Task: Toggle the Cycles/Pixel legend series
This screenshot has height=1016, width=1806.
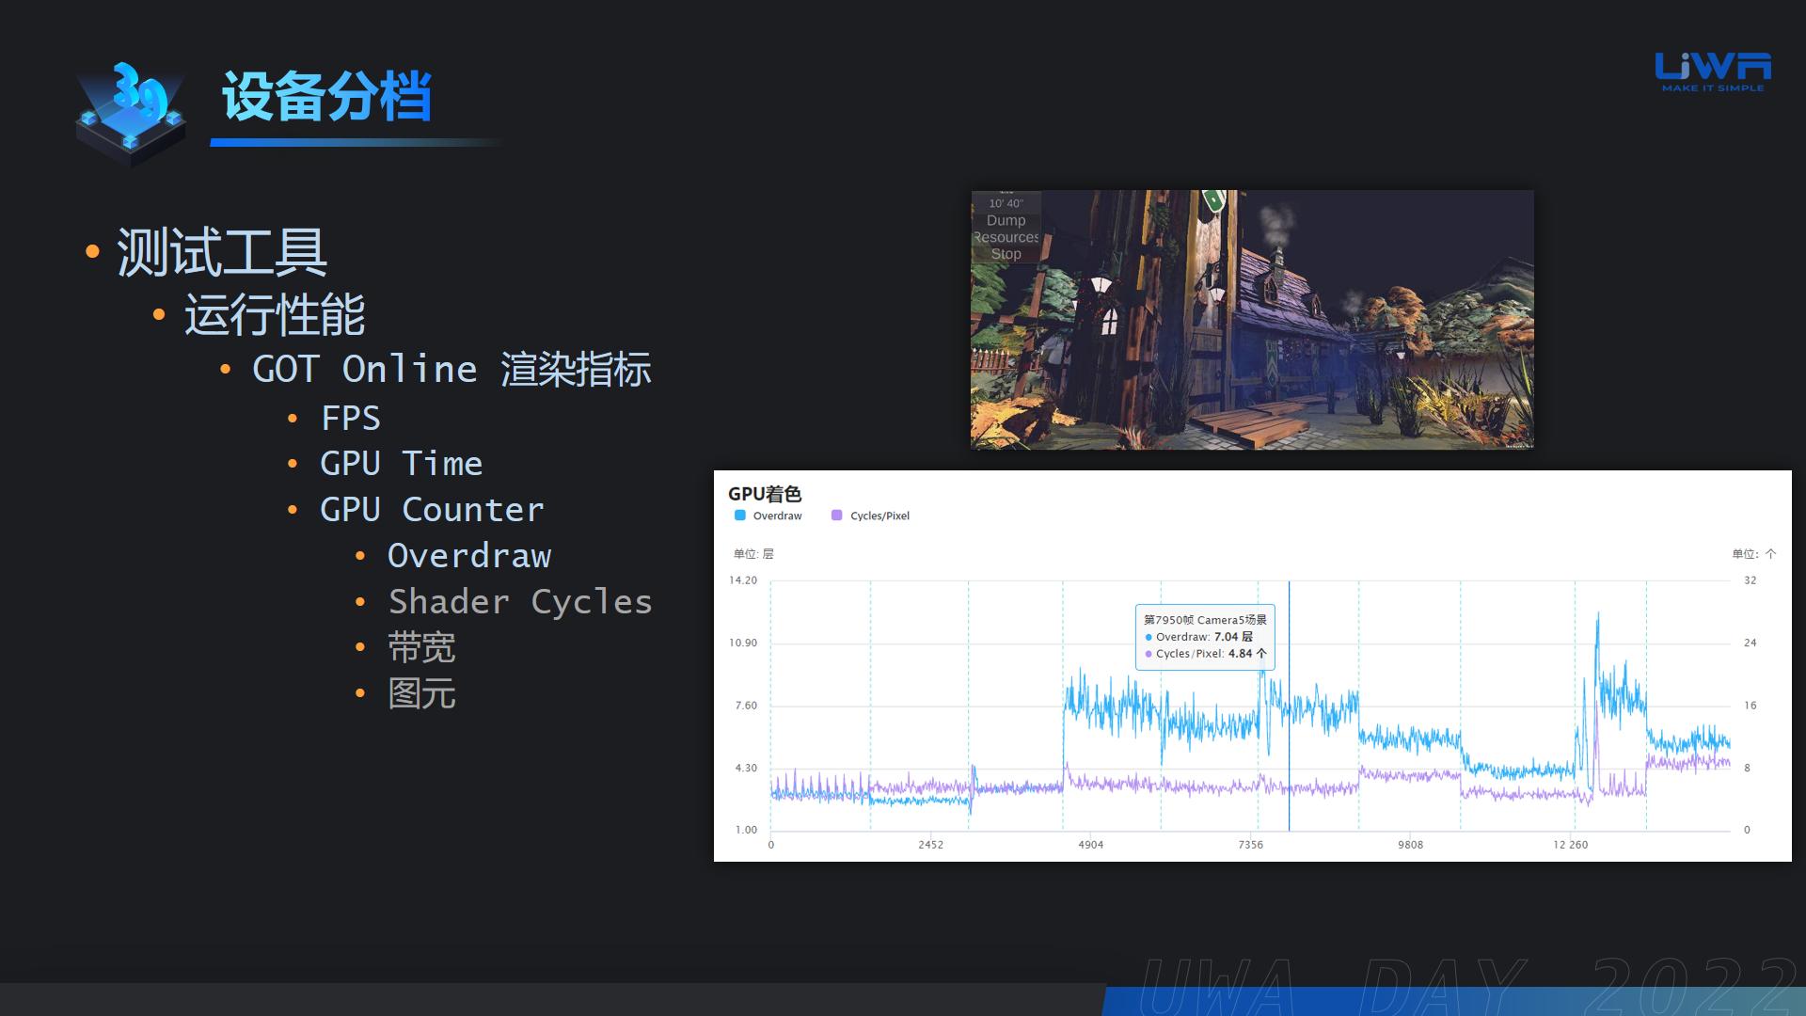Action: click(871, 516)
